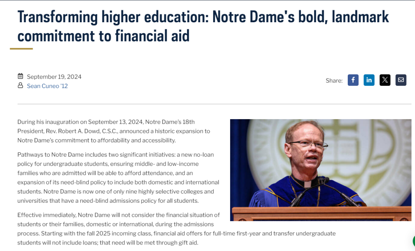Viewport: 415px width, 251px height.
Task: Click the gold accent line under headline
Action: 22,49
